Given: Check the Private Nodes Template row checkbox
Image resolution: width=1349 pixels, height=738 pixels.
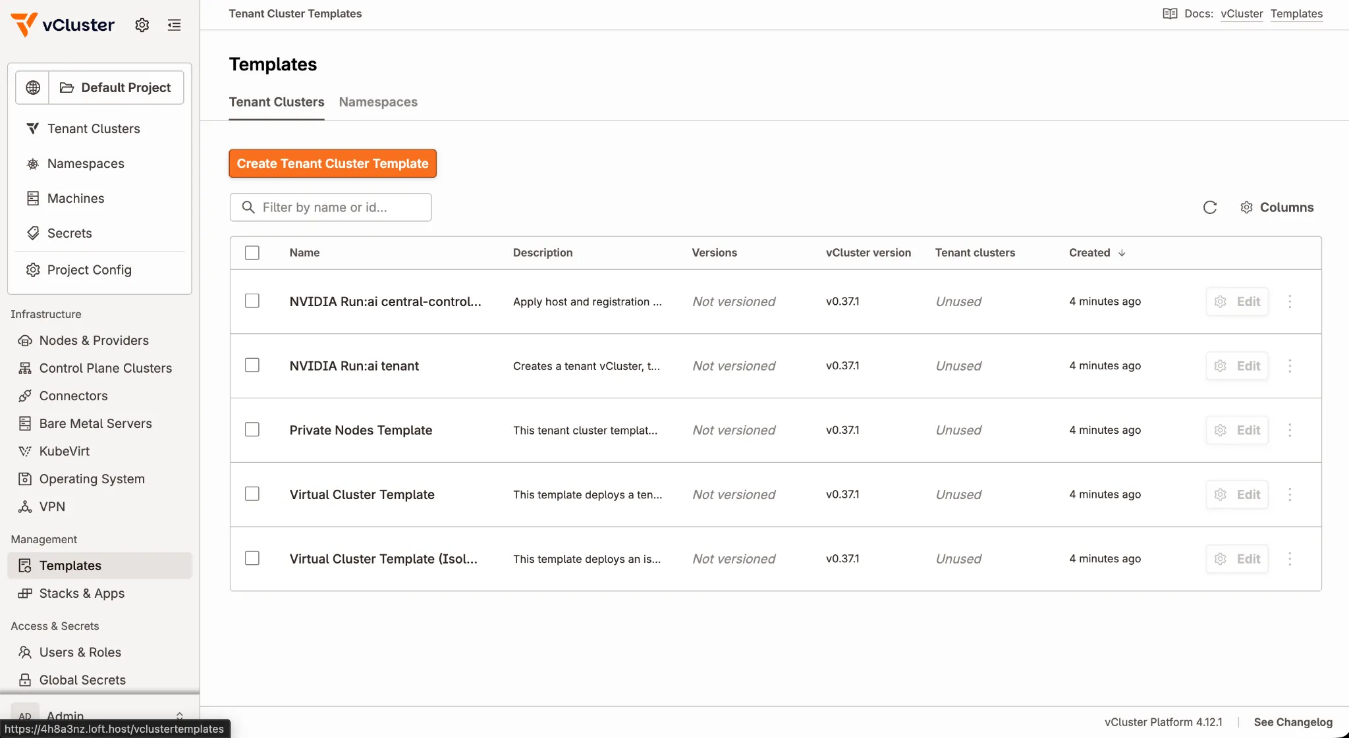Looking at the screenshot, I should [x=252, y=430].
